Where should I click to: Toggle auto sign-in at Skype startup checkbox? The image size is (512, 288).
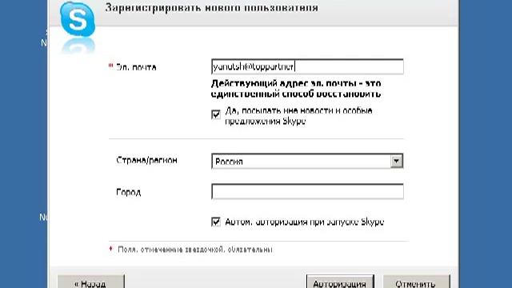[216, 222]
